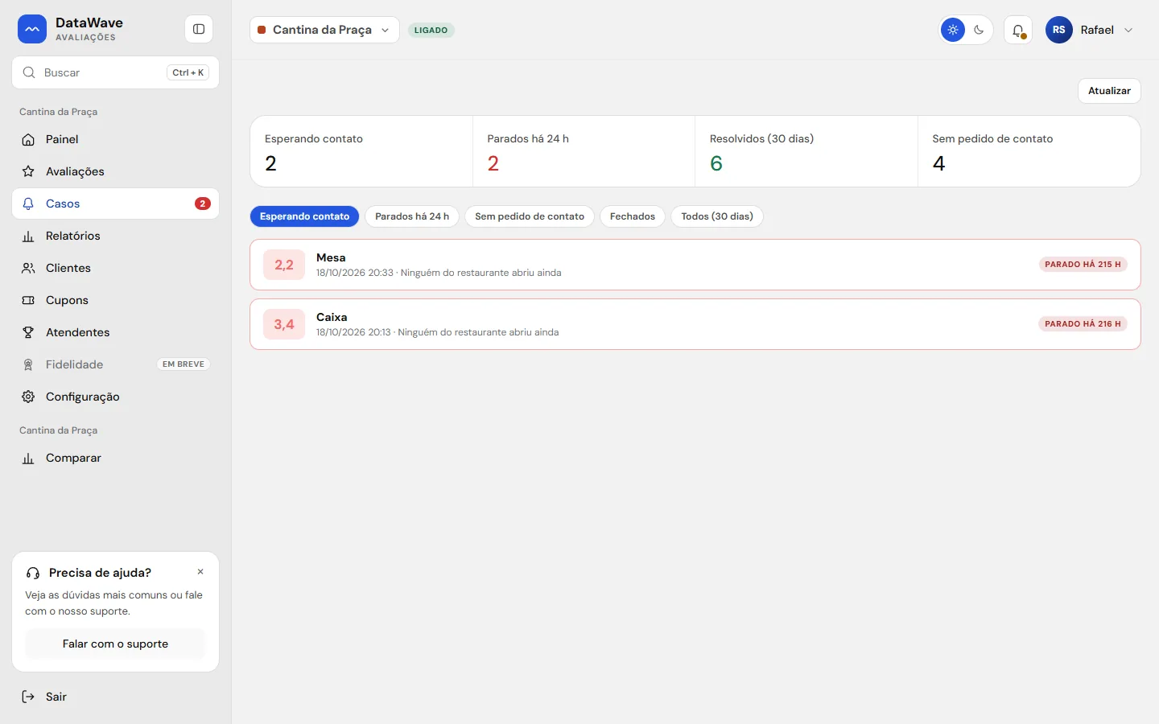Image resolution: width=1159 pixels, height=724 pixels.
Task: Click the Fidelidade medal icon
Action: (x=28, y=364)
